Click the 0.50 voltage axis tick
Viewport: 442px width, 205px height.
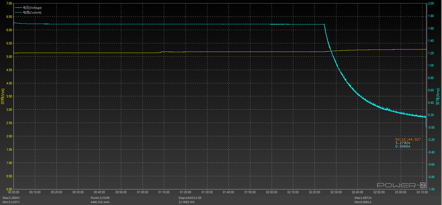click(9, 176)
